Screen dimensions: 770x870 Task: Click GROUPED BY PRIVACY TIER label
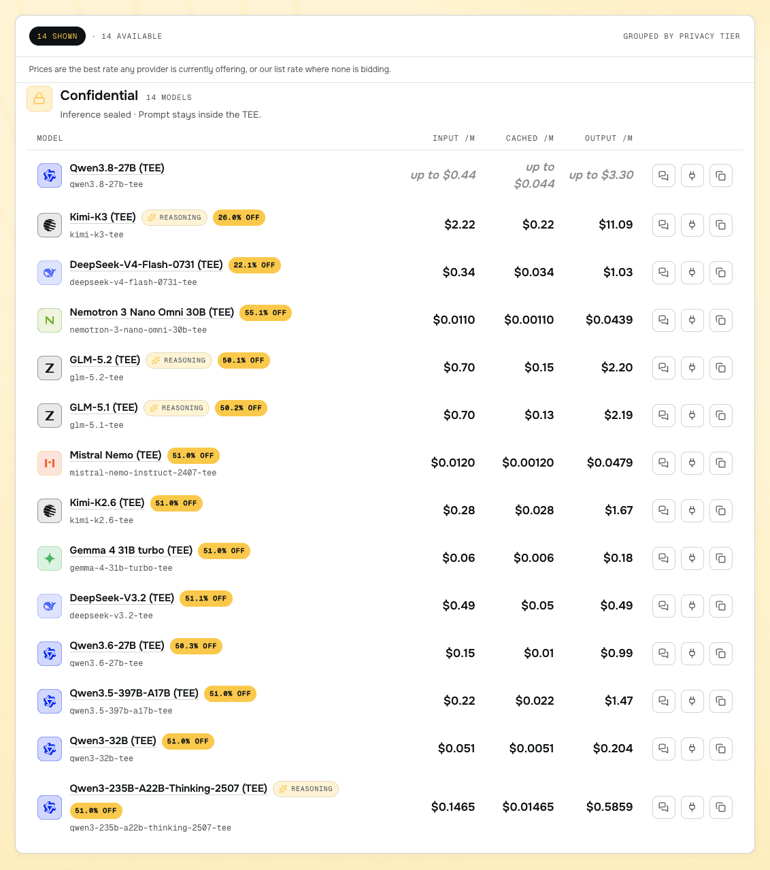[682, 36]
